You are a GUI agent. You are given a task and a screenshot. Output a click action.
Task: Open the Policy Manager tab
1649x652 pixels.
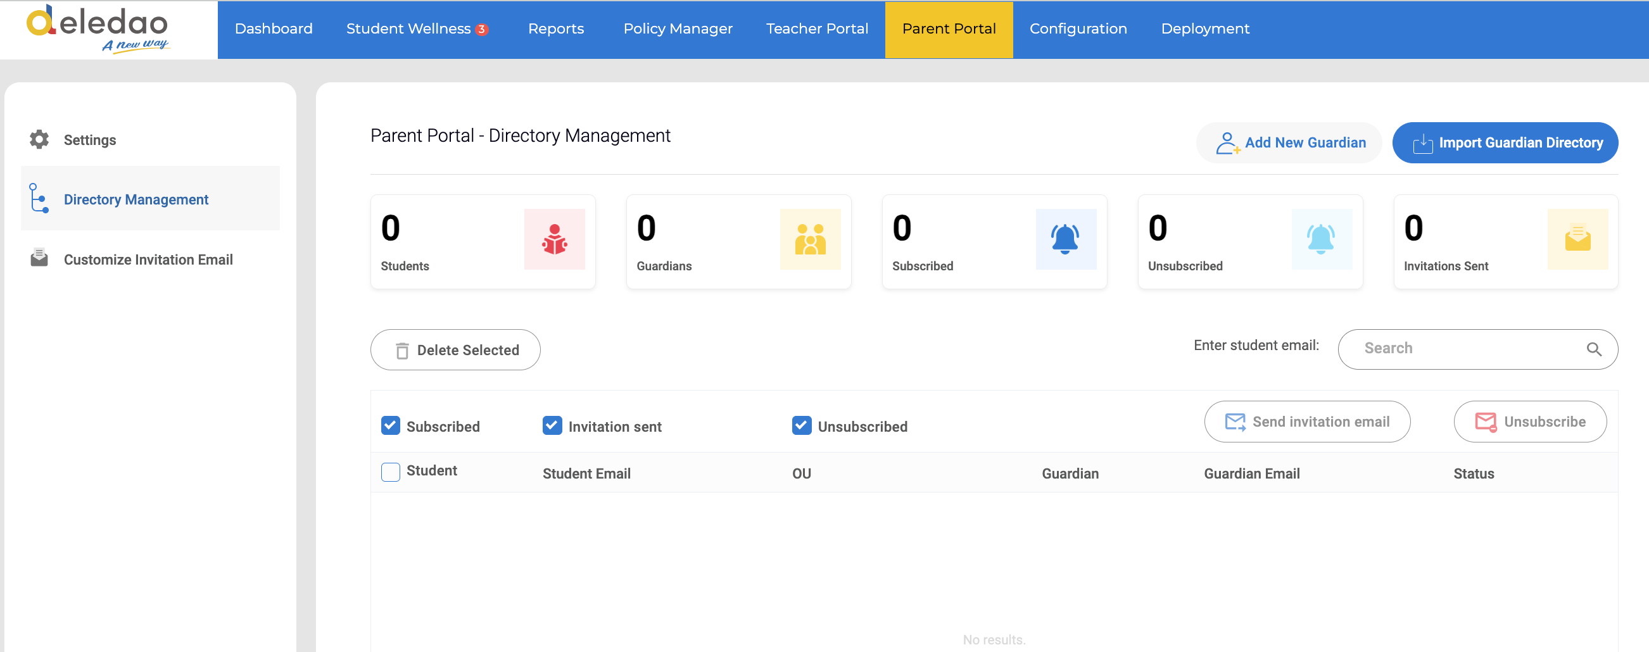(678, 29)
